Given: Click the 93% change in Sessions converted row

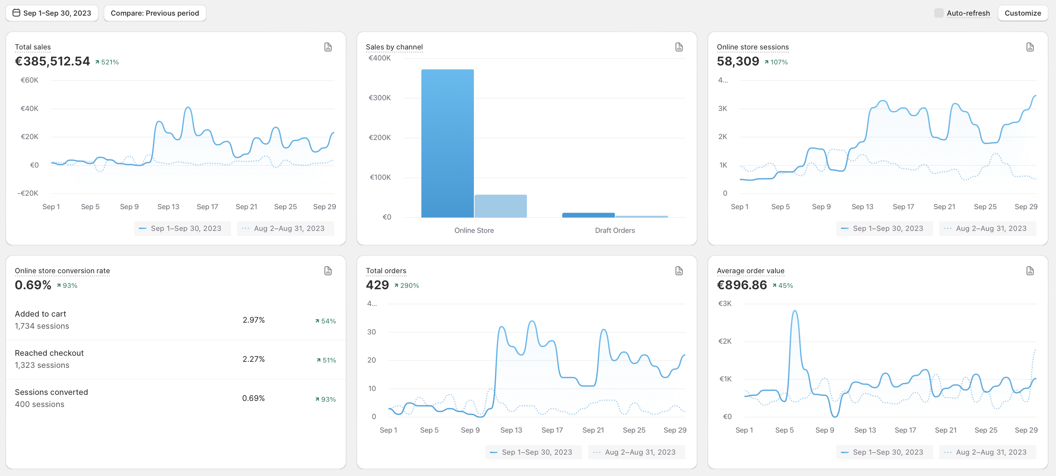Looking at the screenshot, I should [x=325, y=400].
